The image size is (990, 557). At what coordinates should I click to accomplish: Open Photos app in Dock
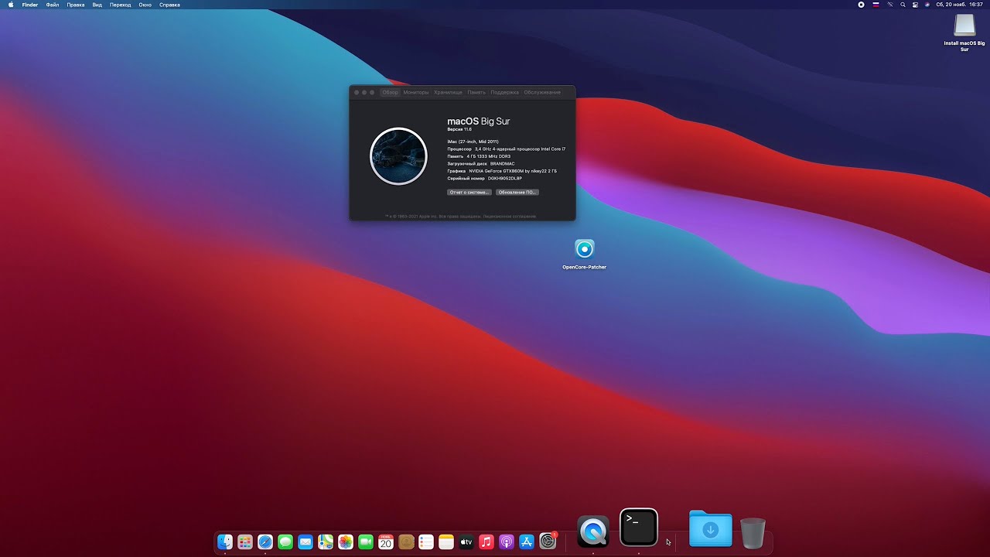[346, 542]
